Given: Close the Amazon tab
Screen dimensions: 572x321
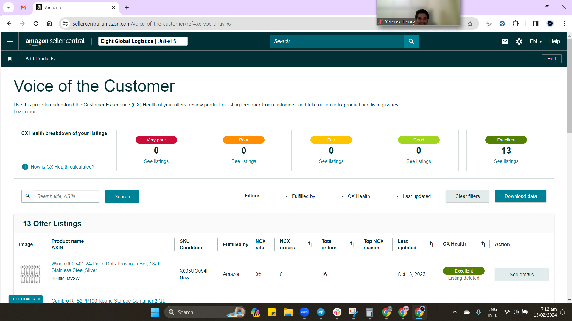Looking at the screenshot, I should tap(114, 7).
